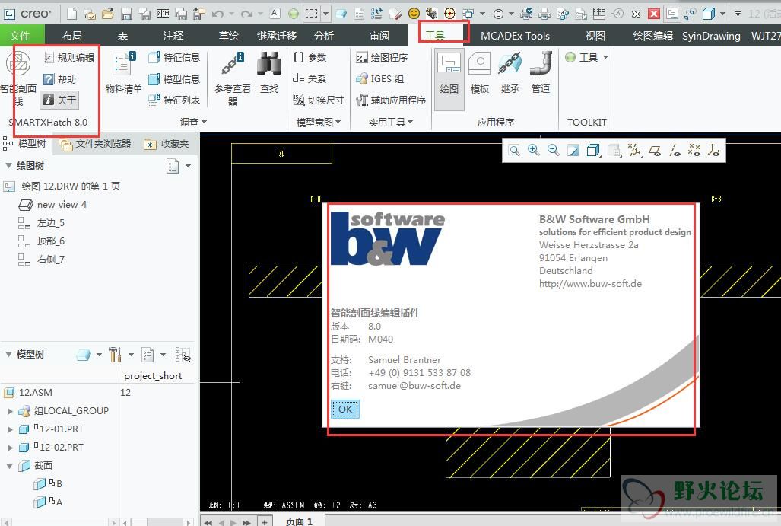Click the red X close icon in the quick toolbar
This screenshot has width=781, height=526.
(653, 14)
